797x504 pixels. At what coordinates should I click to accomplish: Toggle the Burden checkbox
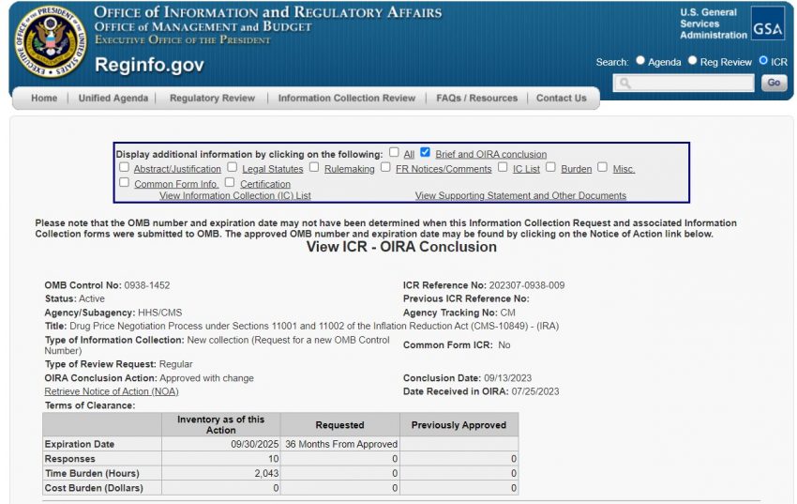pyautogui.click(x=550, y=167)
